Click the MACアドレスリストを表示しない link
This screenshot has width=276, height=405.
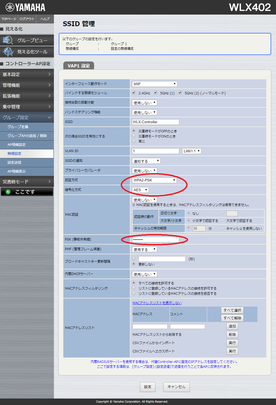pyautogui.click(x=157, y=303)
